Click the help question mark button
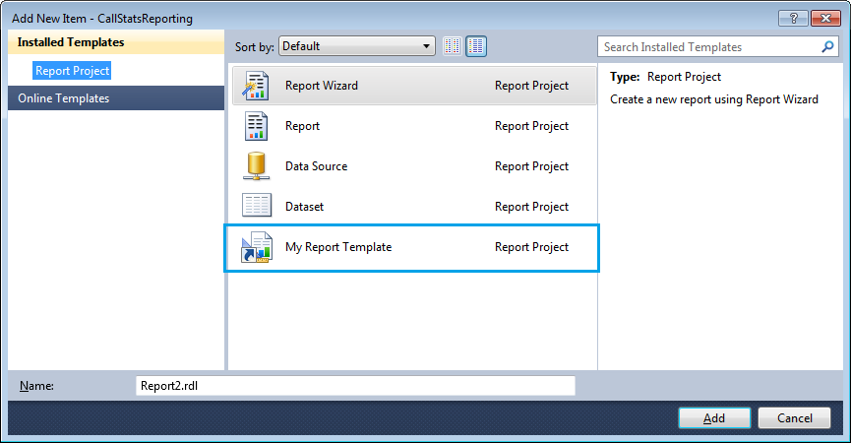 [x=794, y=18]
